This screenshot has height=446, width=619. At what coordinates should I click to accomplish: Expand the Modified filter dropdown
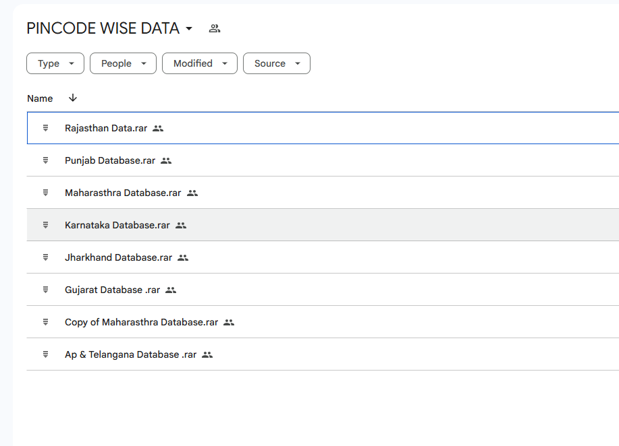click(x=200, y=63)
